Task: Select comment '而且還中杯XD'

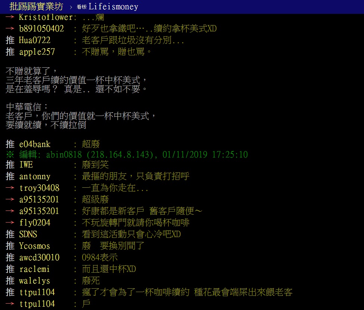Action: tap(109, 269)
